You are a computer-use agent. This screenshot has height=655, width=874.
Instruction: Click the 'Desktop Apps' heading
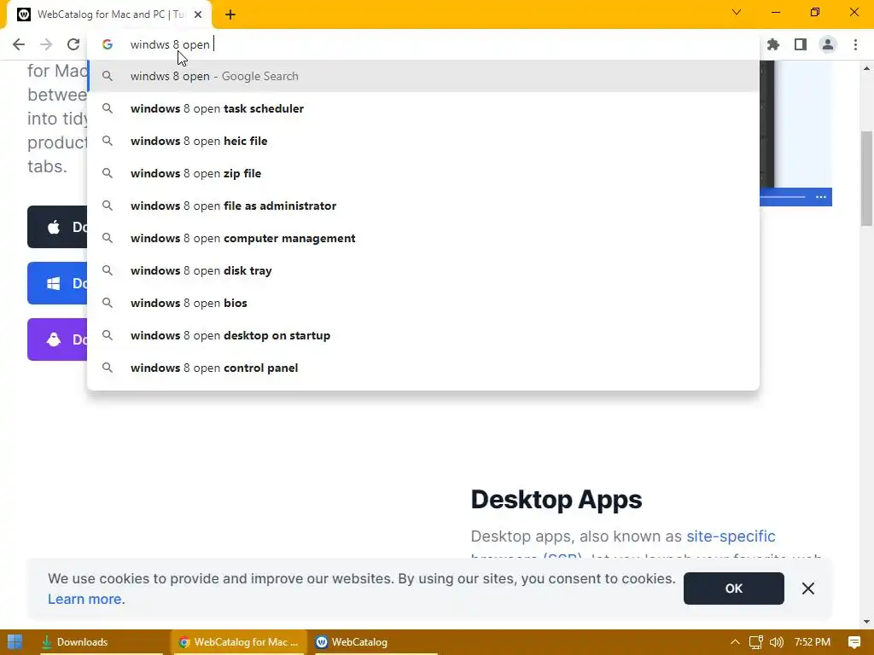coord(556,500)
